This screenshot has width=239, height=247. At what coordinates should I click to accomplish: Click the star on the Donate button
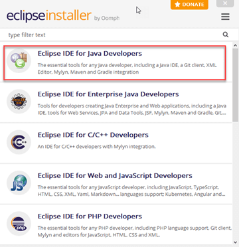coord(177,5)
